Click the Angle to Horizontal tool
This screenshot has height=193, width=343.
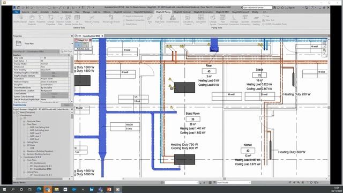[133, 16]
